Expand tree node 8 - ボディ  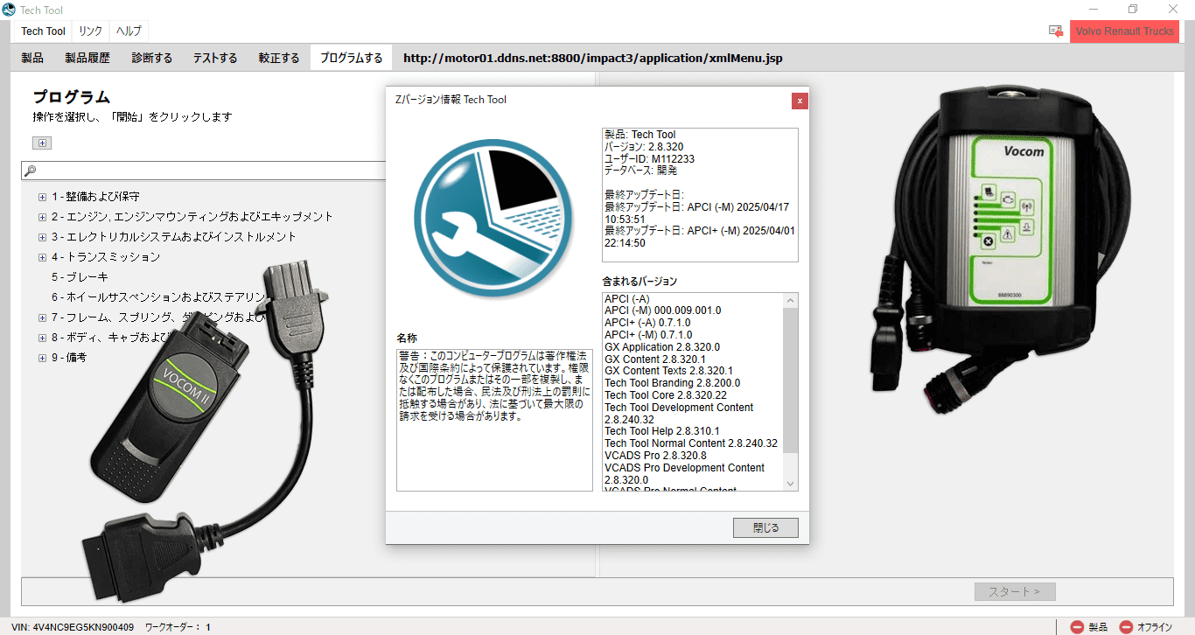click(x=42, y=338)
